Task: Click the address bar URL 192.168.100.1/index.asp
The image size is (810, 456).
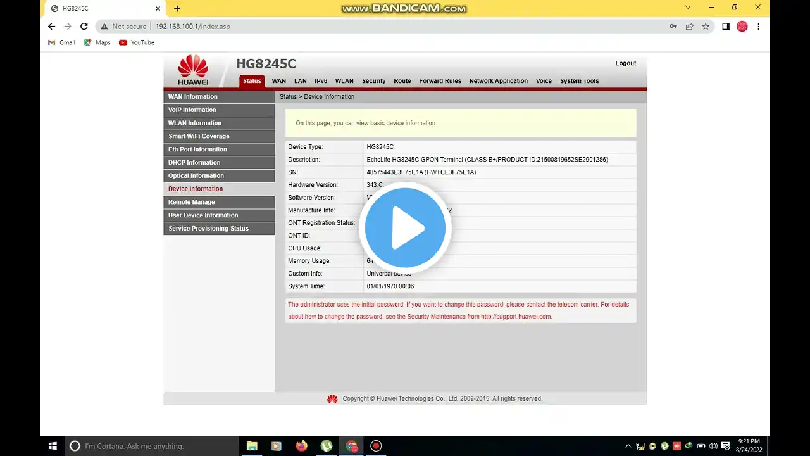Action: click(192, 27)
